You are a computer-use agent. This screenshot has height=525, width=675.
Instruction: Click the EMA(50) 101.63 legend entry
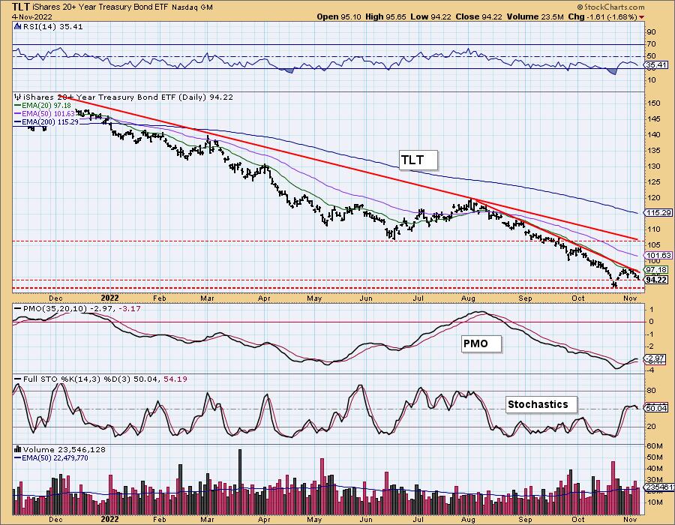44,113
